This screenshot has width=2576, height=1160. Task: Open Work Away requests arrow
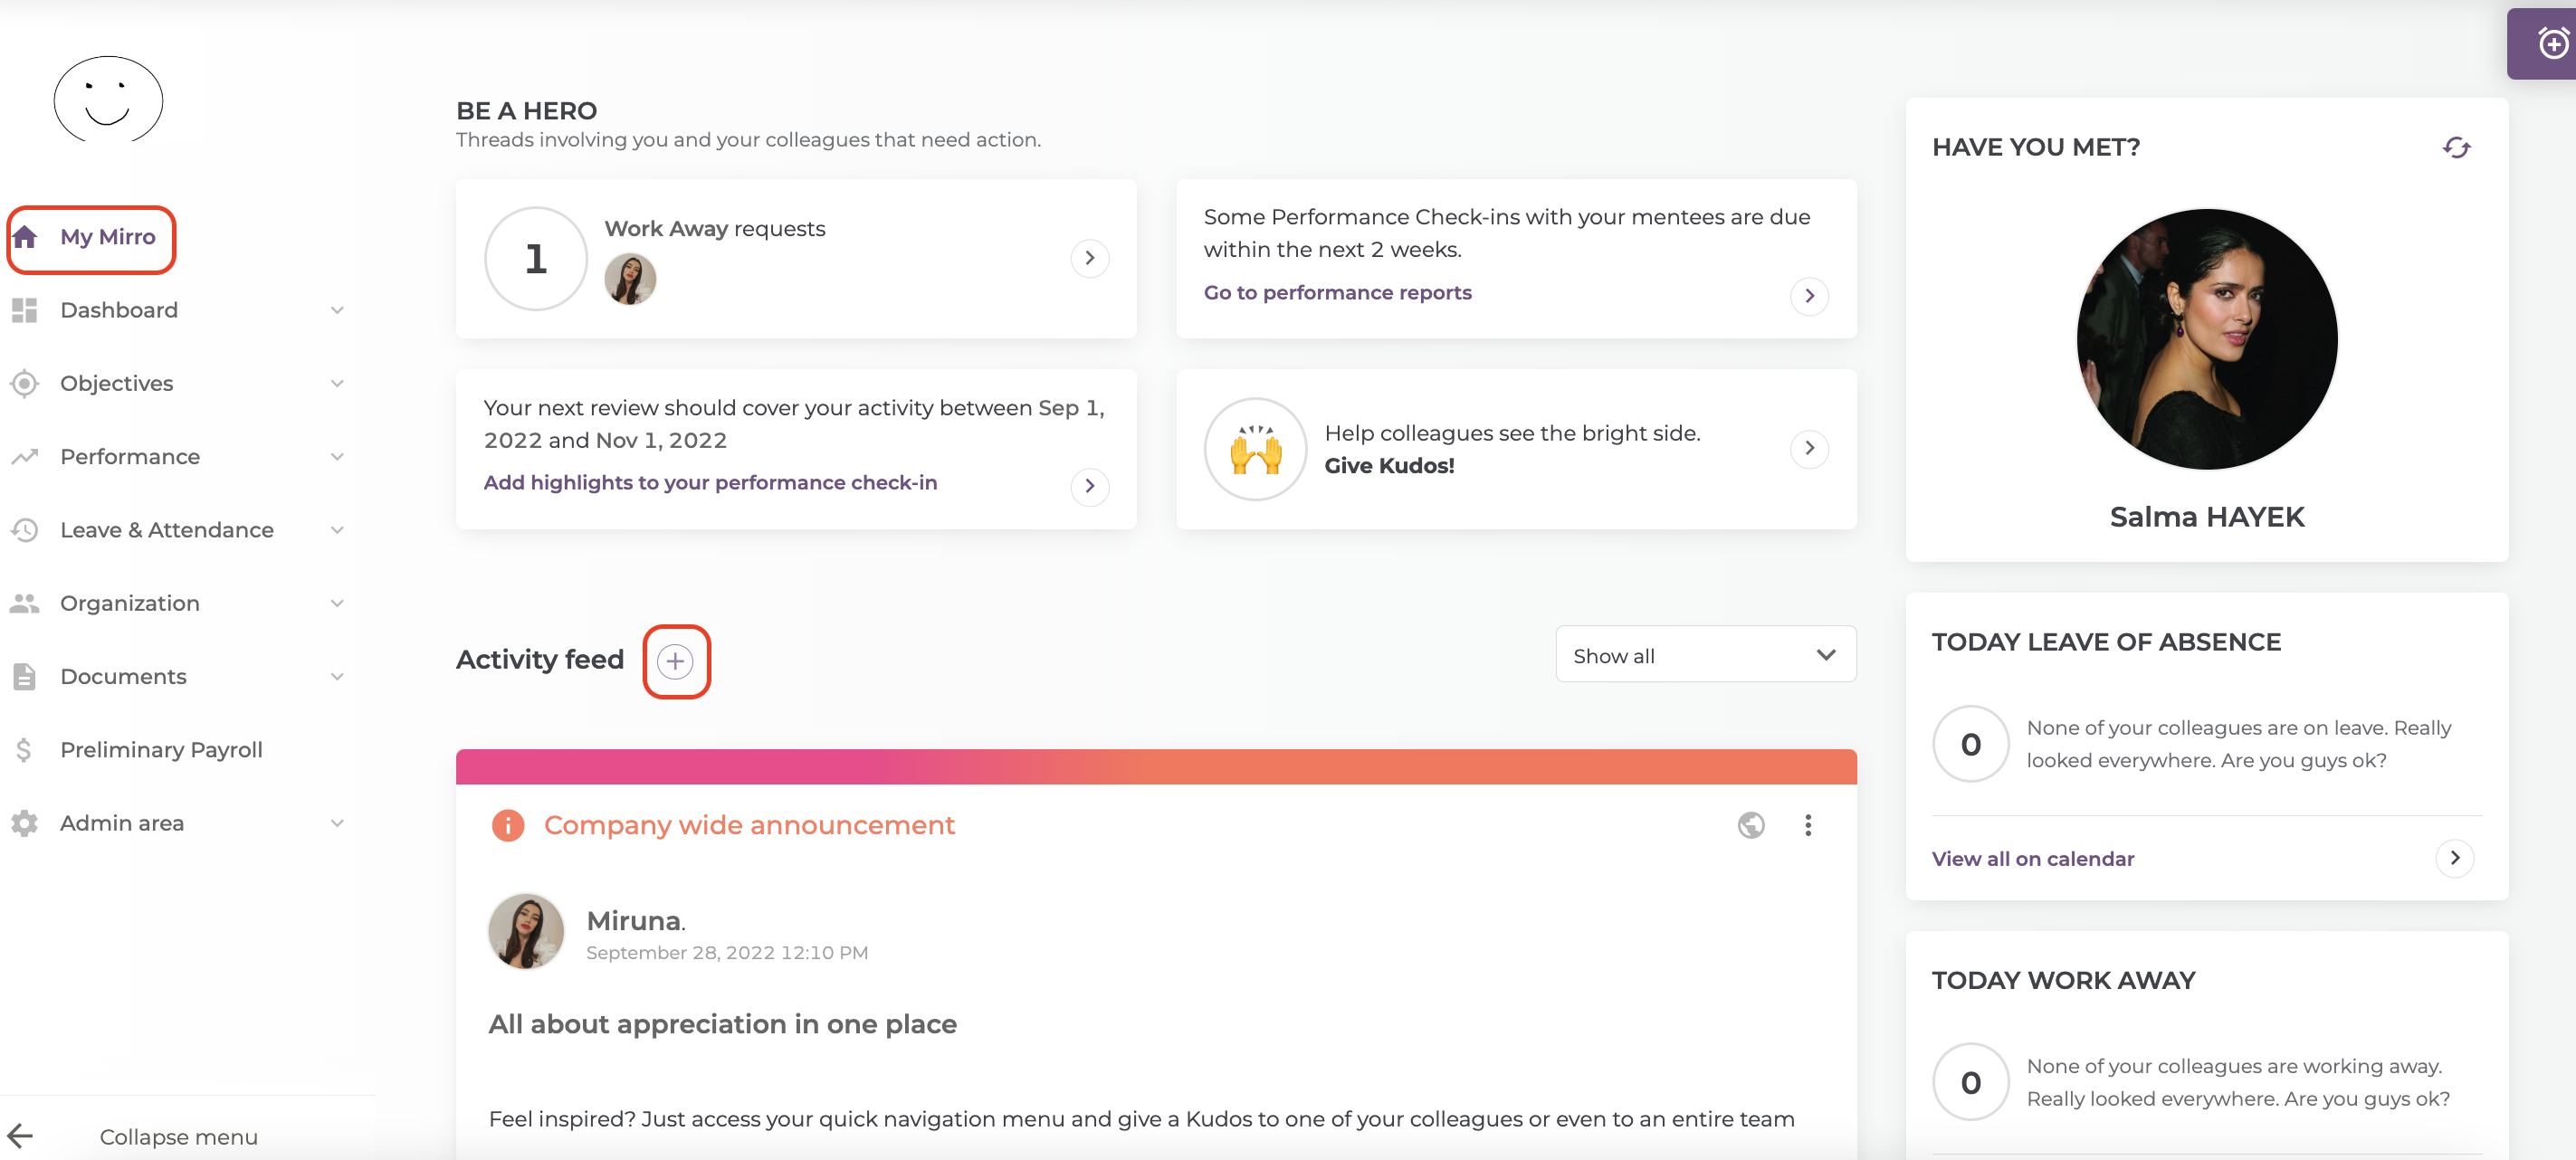[x=1090, y=258]
